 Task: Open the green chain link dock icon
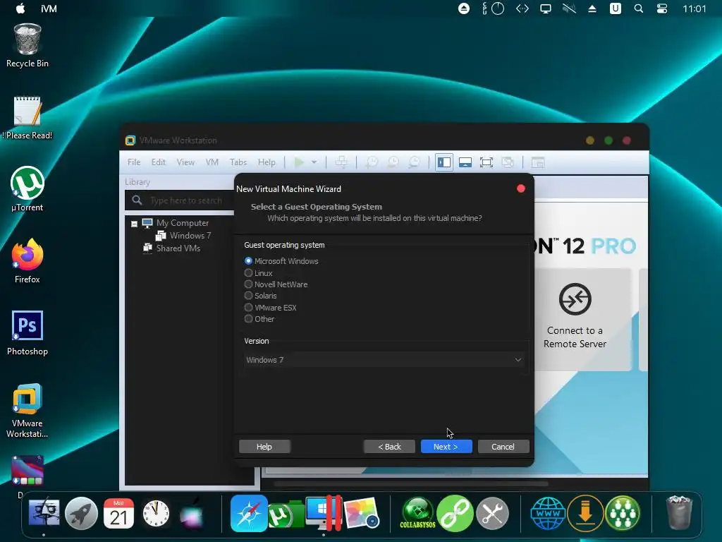click(x=455, y=514)
